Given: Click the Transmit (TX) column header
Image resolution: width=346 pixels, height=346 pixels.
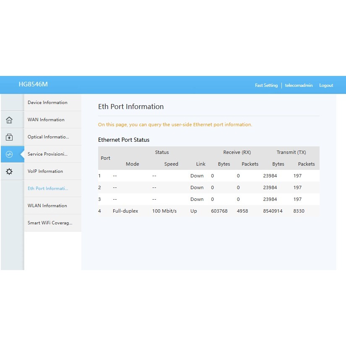Looking at the screenshot, I should [291, 152].
